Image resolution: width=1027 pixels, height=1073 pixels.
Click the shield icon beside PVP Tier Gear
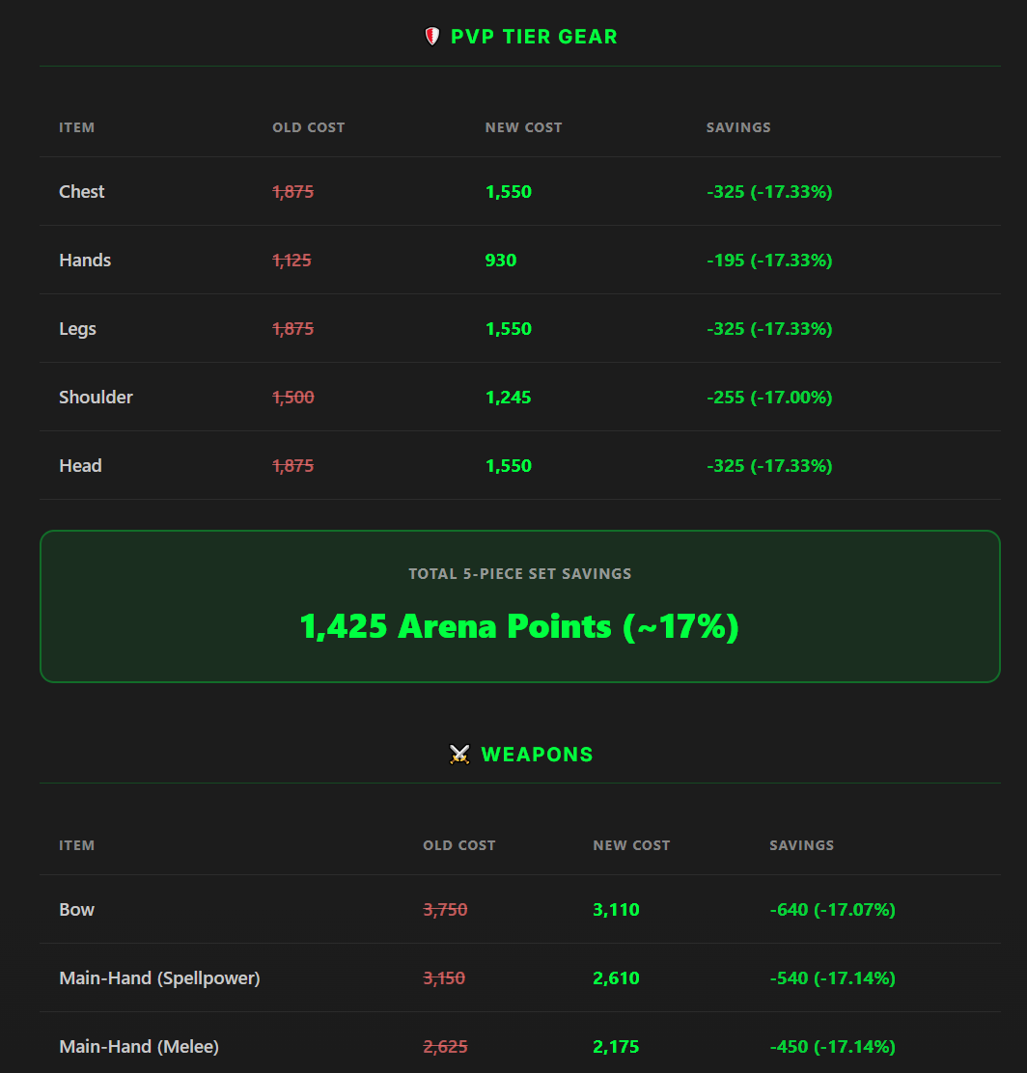pyautogui.click(x=431, y=37)
